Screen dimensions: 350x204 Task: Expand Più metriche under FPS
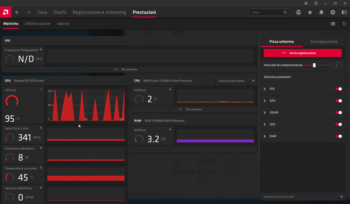coord(129,69)
